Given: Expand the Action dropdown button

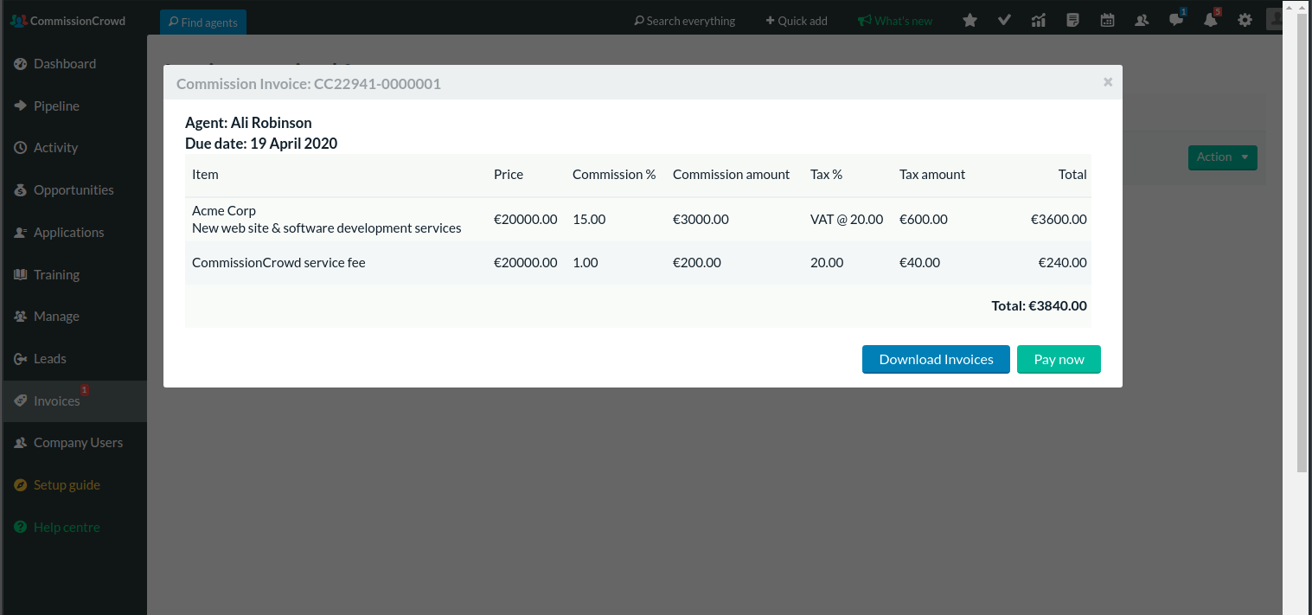Looking at the screenshot, I should (x=1222, y=157).
